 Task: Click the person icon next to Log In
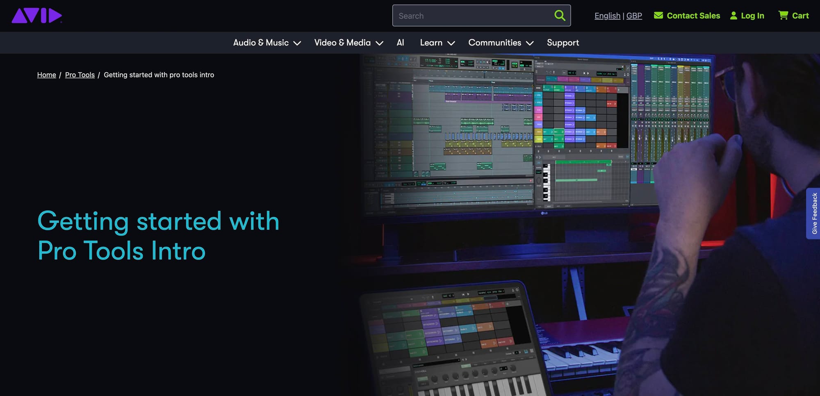(733, 16)
